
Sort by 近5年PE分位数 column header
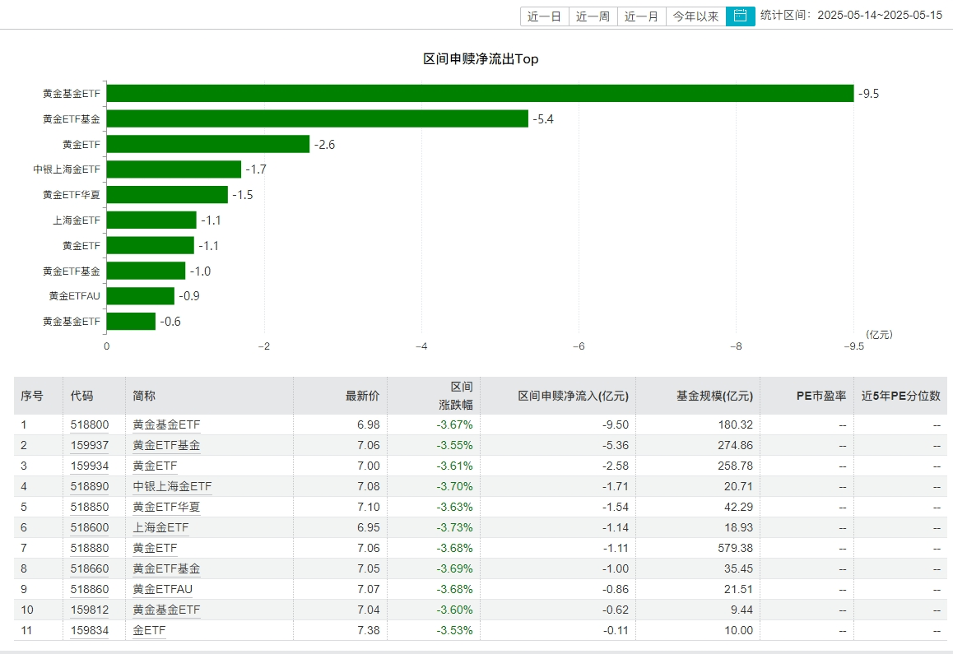point(900,396)
